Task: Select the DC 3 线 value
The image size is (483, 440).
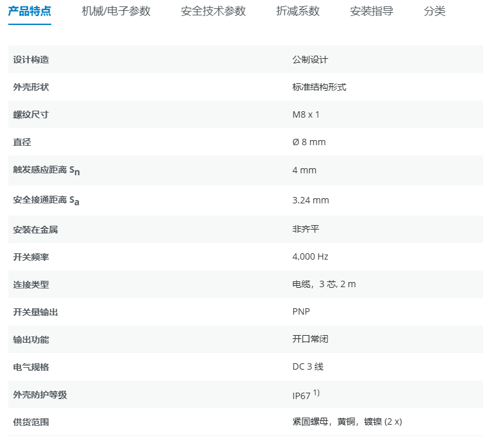Action: point(308,367)
